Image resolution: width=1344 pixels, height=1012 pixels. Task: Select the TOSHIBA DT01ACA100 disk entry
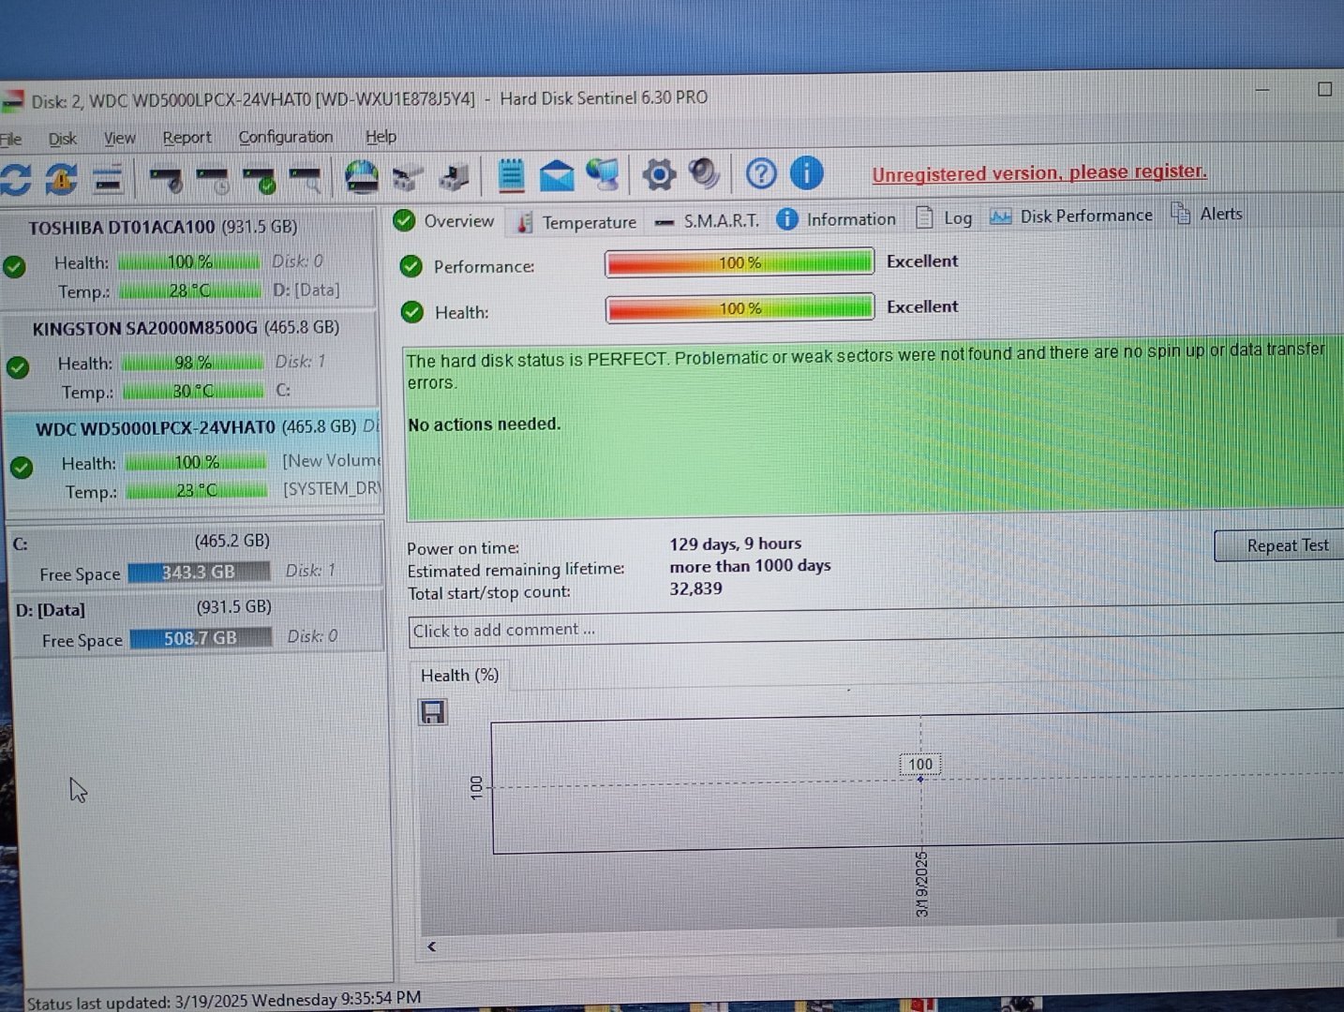point(190,258)
